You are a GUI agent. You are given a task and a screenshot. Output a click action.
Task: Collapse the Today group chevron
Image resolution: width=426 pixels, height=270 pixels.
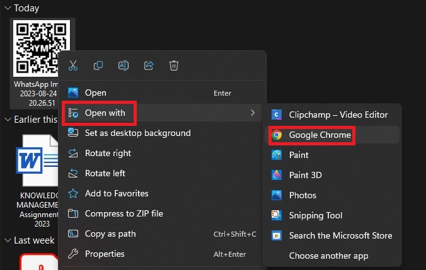[7, 9]
